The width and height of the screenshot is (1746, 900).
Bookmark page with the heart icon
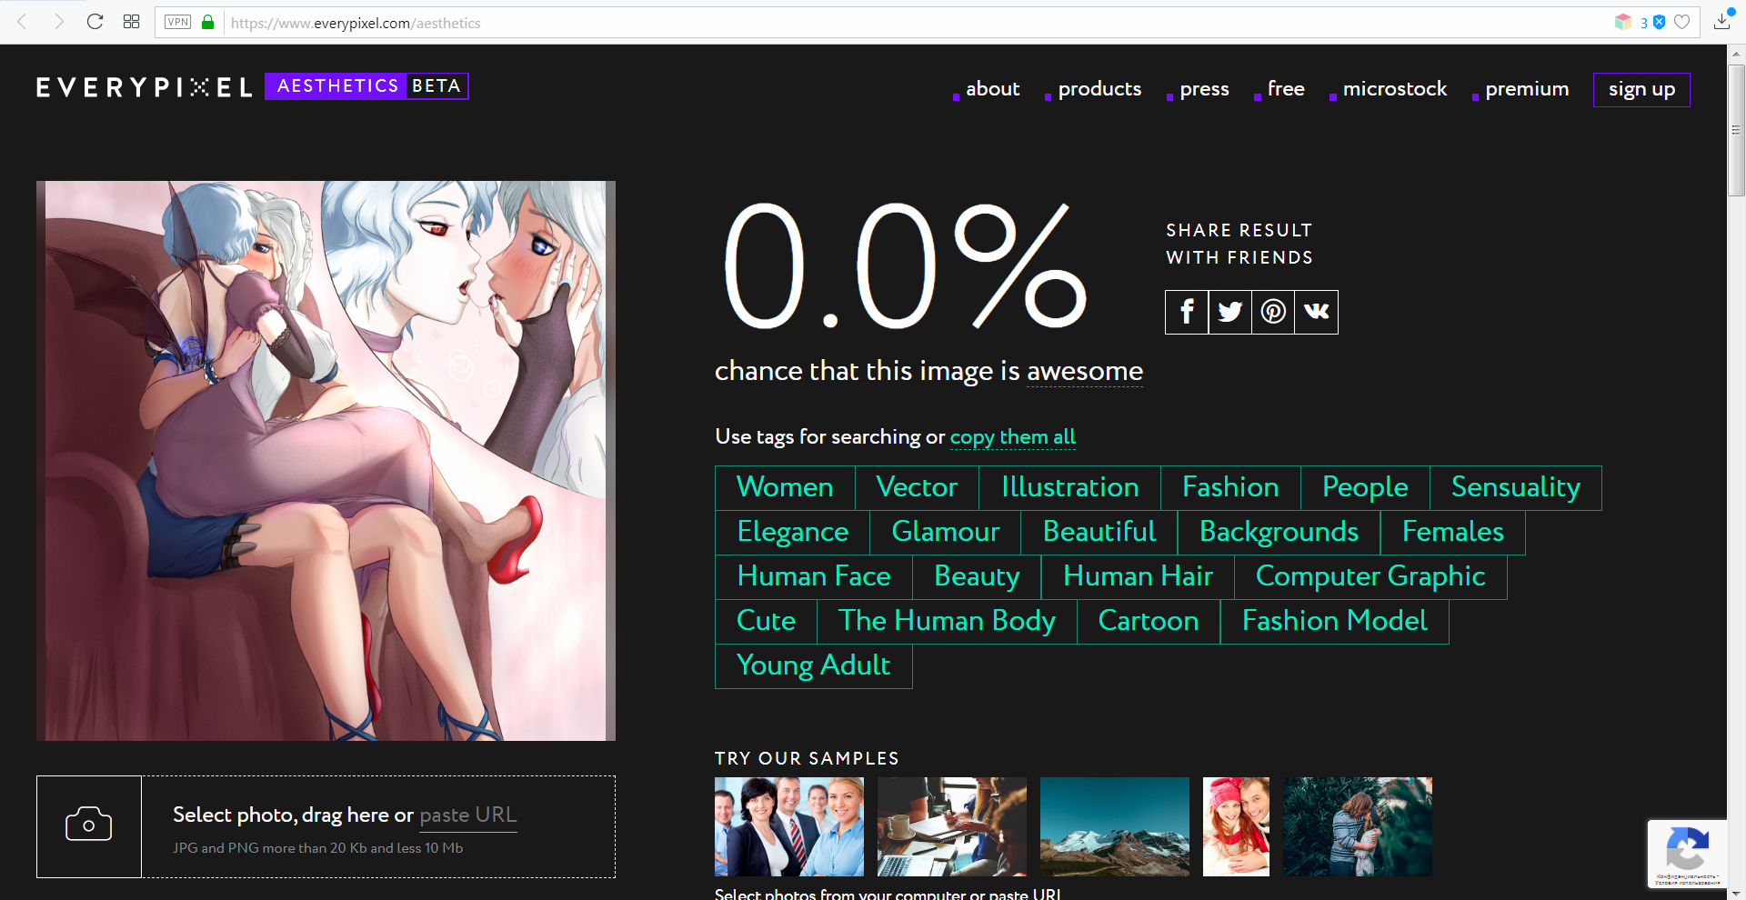pos(1682,22)
